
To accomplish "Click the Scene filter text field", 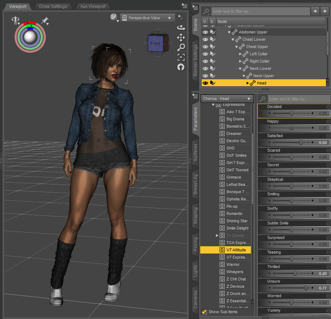I will pyautogui.click(x=260, y=12).
